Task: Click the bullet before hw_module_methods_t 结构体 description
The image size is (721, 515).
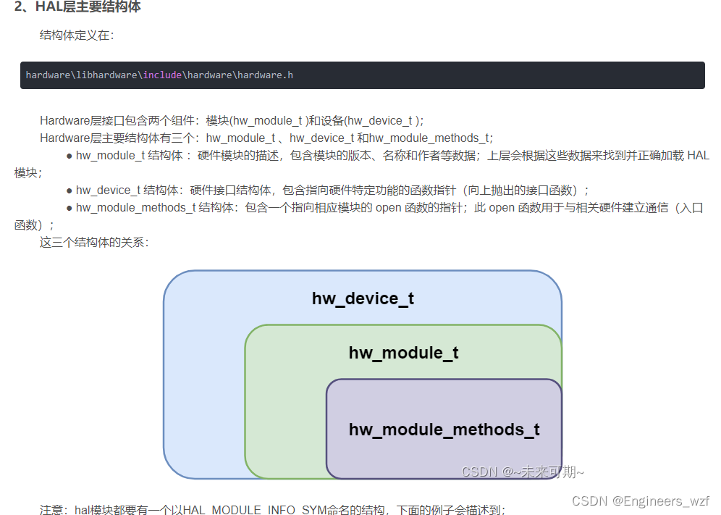Action: pos(70,207)
